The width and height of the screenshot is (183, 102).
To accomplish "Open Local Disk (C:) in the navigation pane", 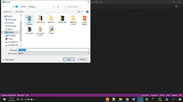I will 12,42.
